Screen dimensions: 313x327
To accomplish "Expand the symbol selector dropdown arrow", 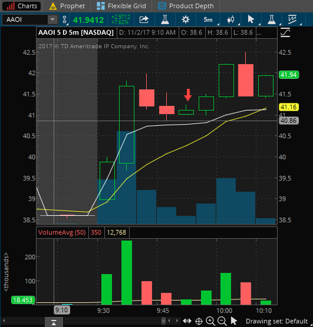I will pos(53,19).
